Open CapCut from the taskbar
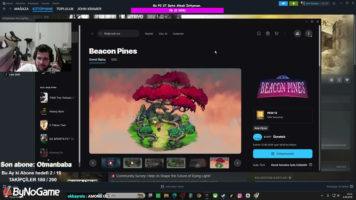356x200 pixels. pyautogui.click(x=248, y=196)
